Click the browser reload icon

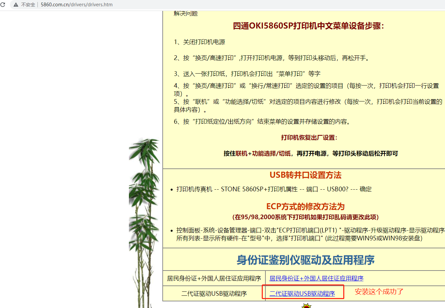pyautogui.click(x=3, y=5)
